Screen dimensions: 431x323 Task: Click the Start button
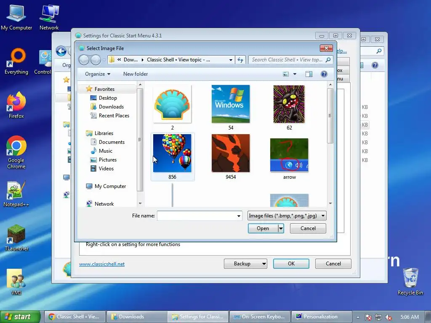coord(20,317)
